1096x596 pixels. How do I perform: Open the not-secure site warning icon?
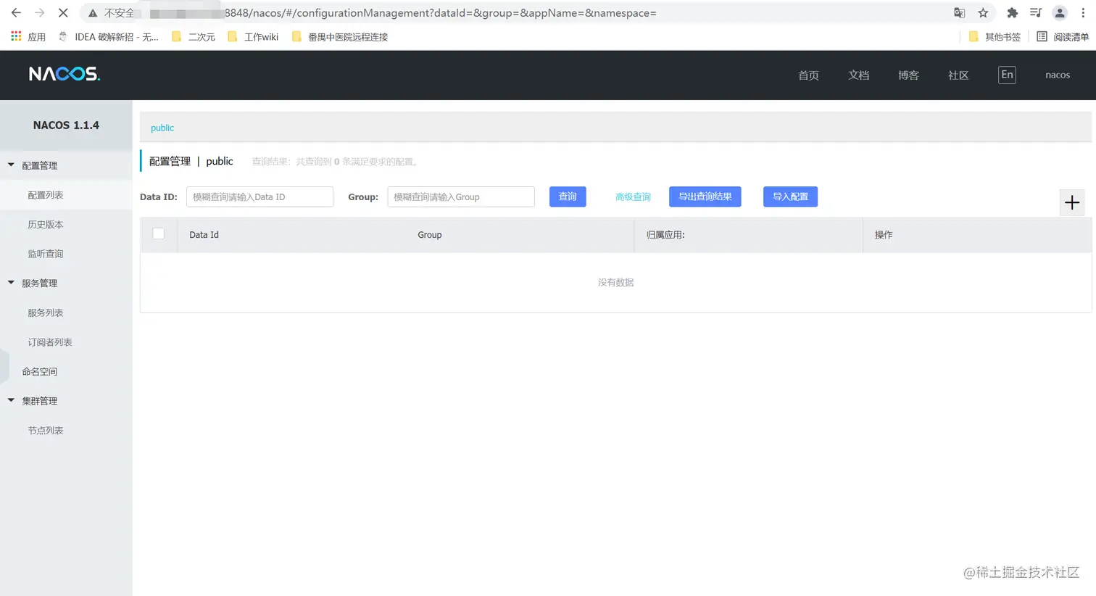(x=93, y=13)
